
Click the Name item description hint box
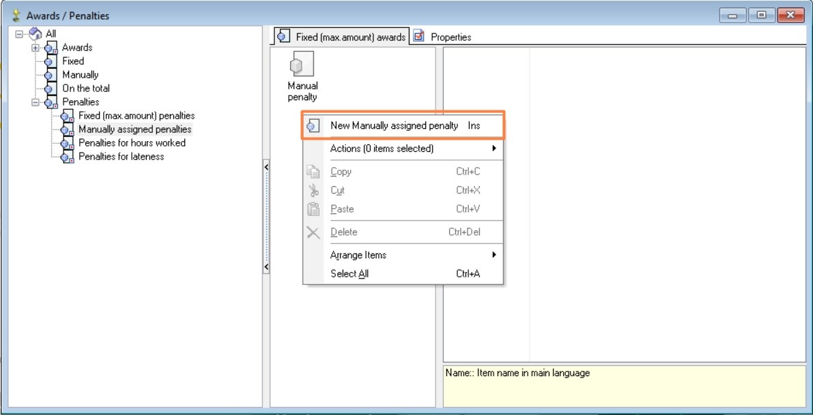pos(625,386)
